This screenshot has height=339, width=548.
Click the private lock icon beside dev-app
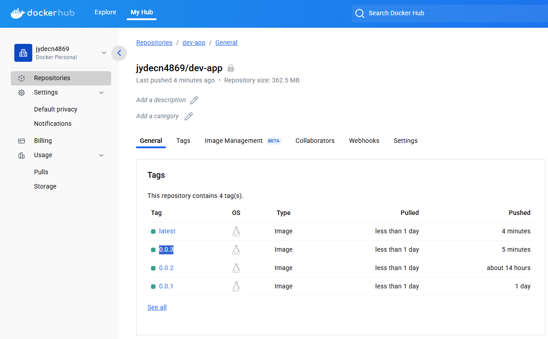(231, 68)
